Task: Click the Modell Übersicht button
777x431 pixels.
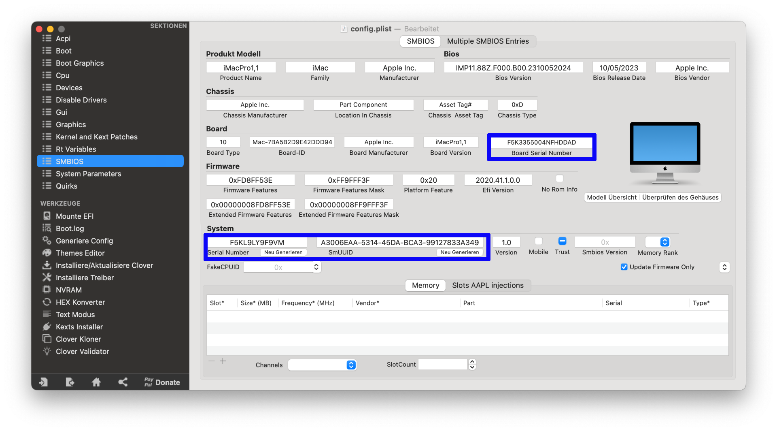Action: click(612, 197)
